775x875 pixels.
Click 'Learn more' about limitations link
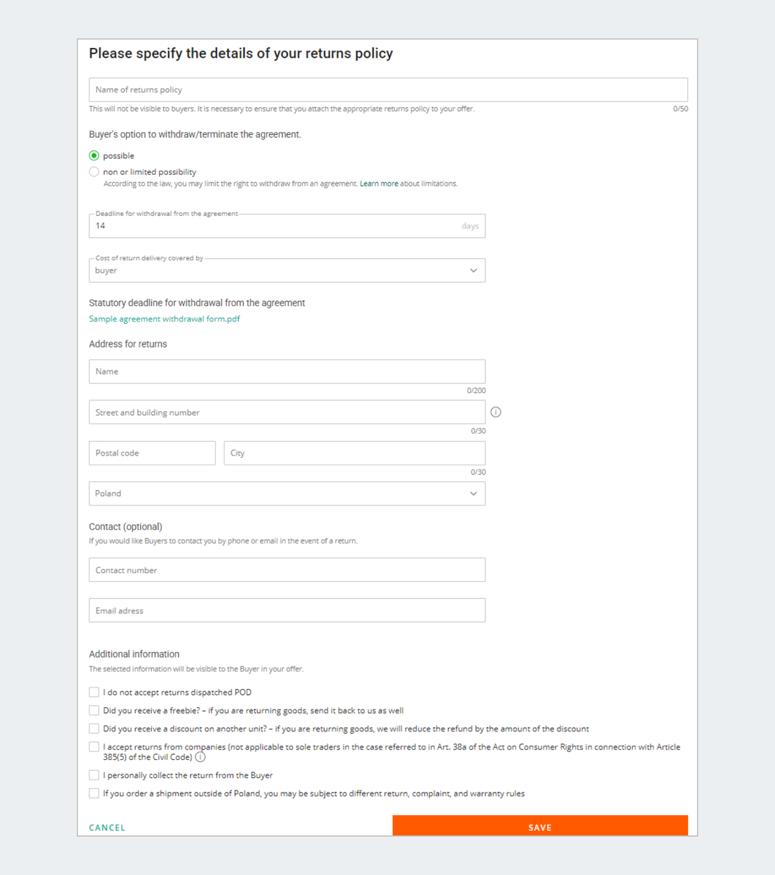click(379, 184)
